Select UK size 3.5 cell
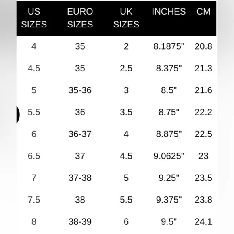 [x=126, y=112]
